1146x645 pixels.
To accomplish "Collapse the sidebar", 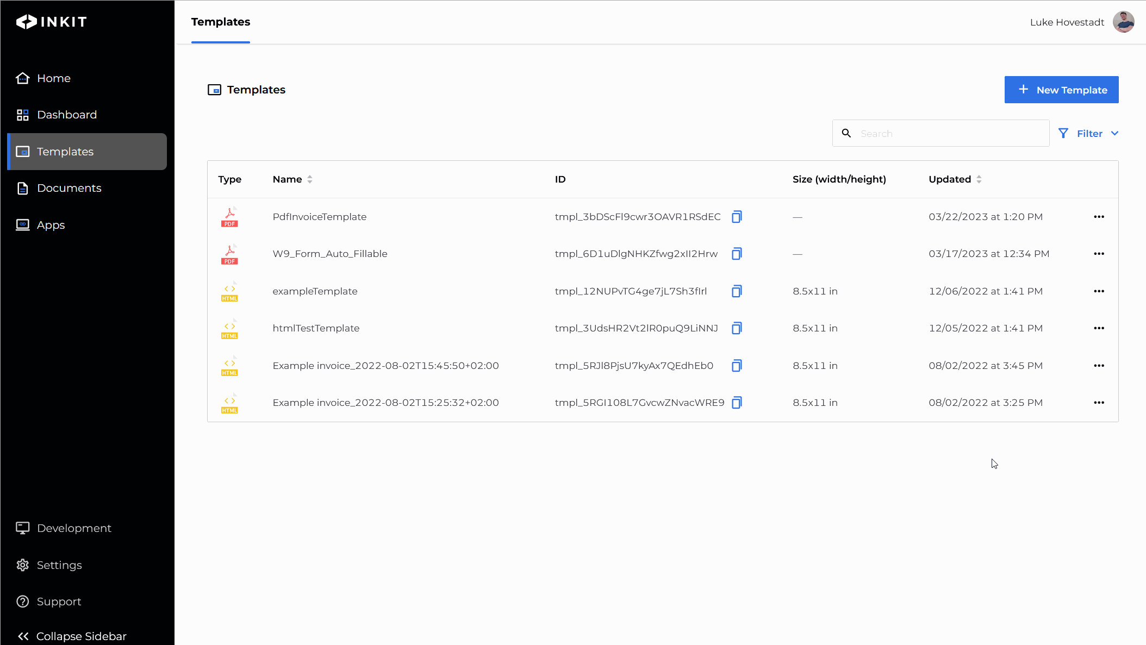I will click(72, 636).
